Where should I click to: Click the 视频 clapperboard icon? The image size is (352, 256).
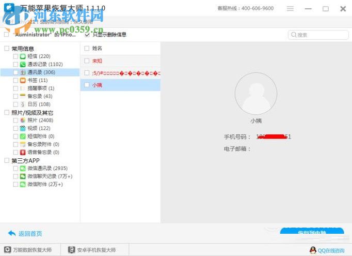point(23,128)
